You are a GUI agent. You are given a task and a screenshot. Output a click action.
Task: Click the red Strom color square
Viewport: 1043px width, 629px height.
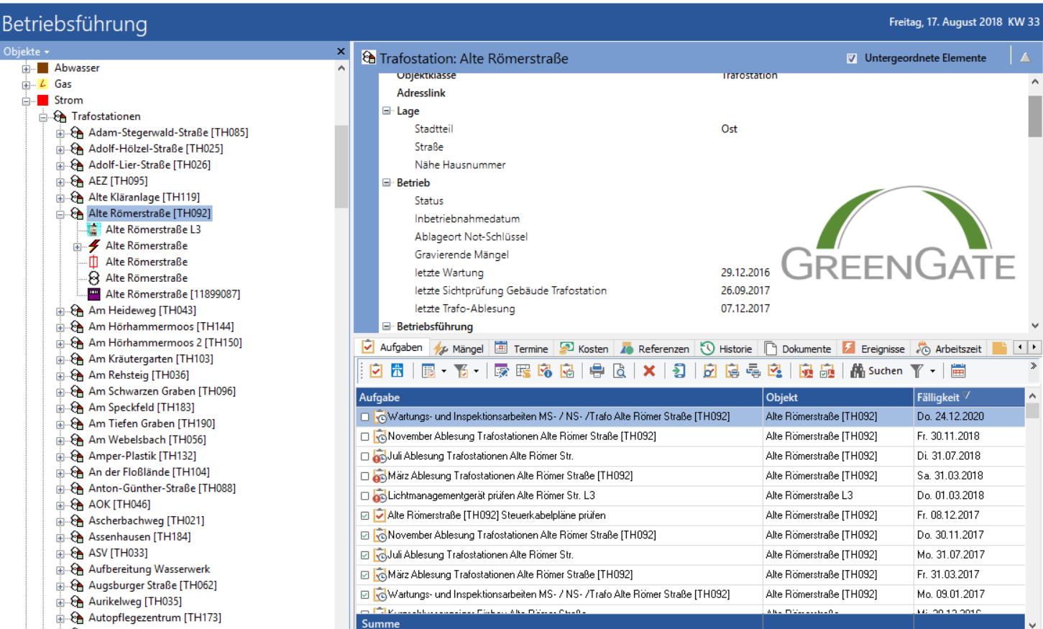(x=43, y=101)
